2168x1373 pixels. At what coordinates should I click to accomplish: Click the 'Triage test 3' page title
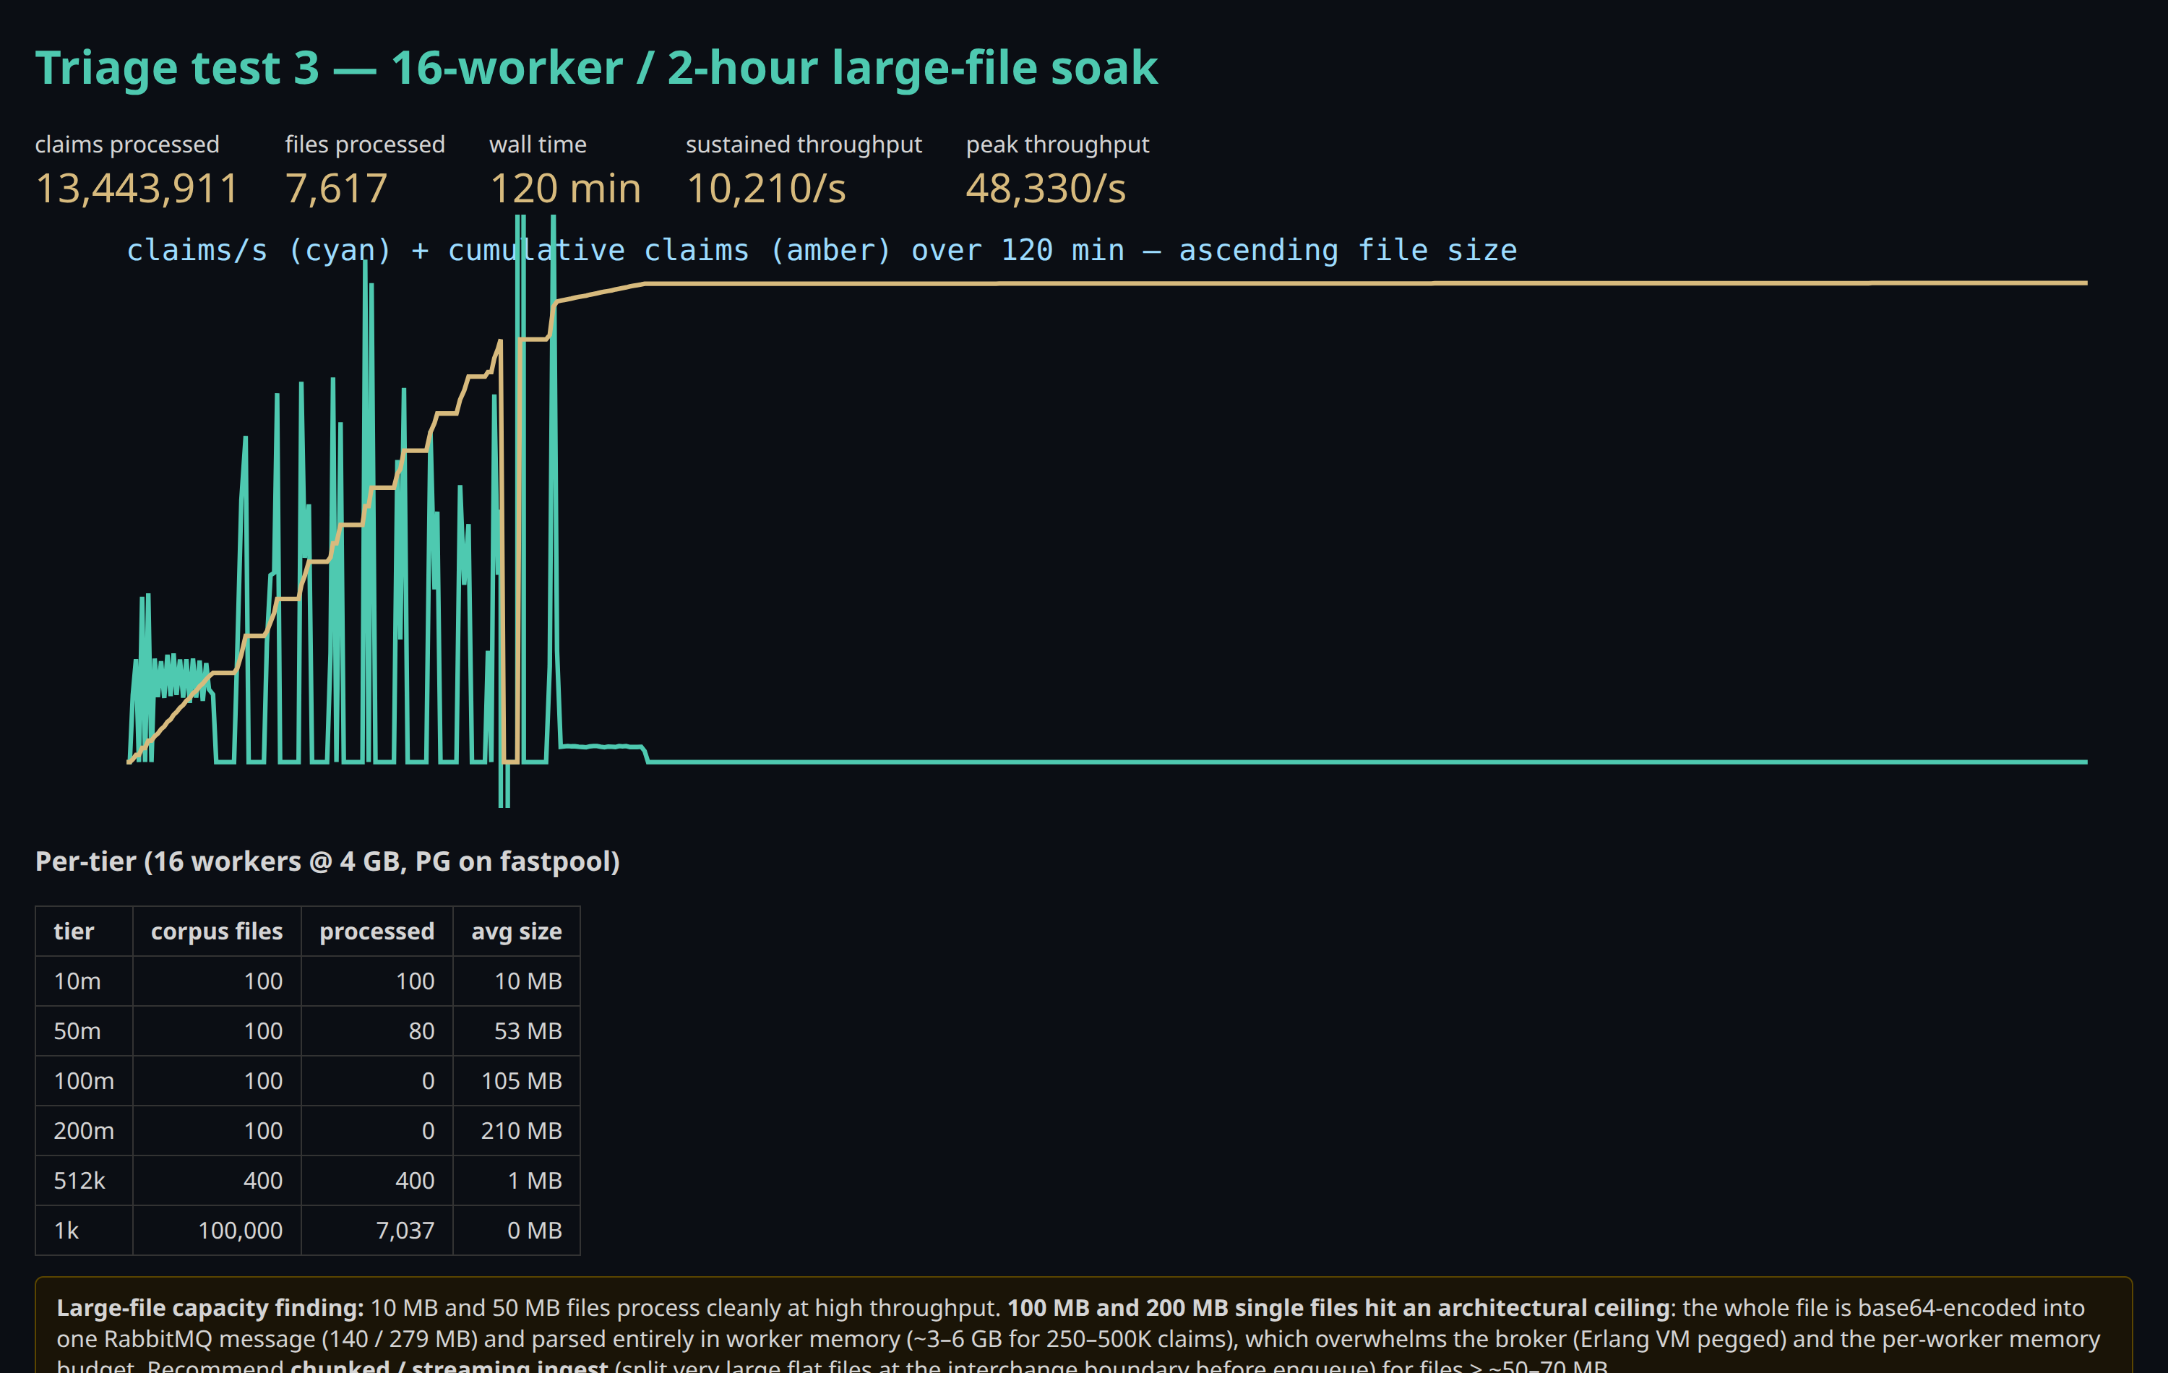(596, 67)
